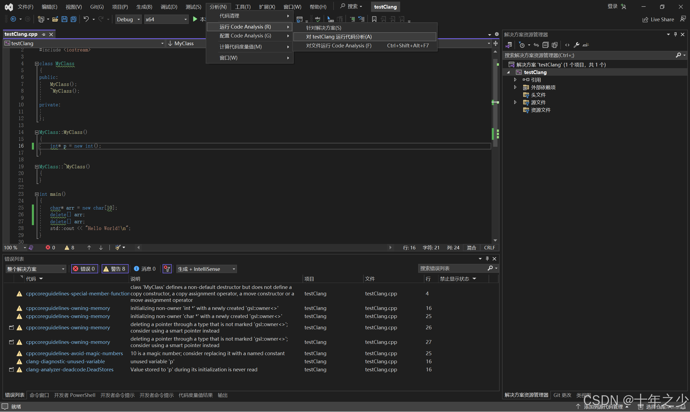The height and width of the screenshot is (412, 690).
Task: Expand the 源文件 folder node
Action: click(x=515, y=102)
